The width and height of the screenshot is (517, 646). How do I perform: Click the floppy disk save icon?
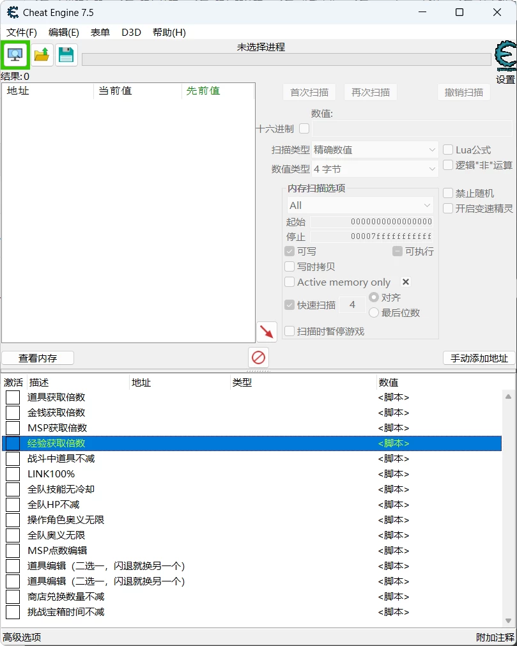[x=66, y=55]
